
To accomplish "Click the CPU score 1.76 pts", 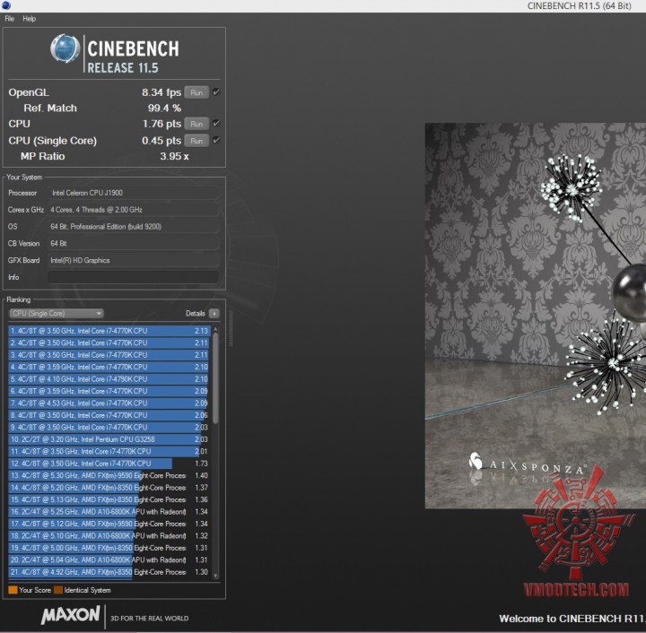I will tap(161, 124).
